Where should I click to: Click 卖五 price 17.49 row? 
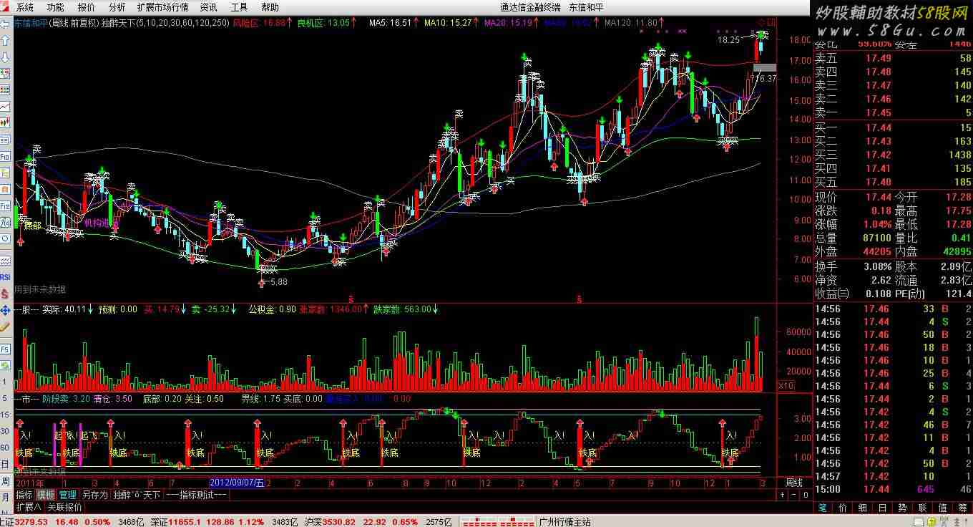click(893, 59)
